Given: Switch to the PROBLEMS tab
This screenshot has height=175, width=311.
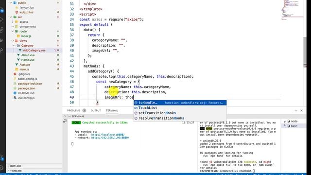Looking at the screenshot, I should pyautogui.click(x=73, y=110).
